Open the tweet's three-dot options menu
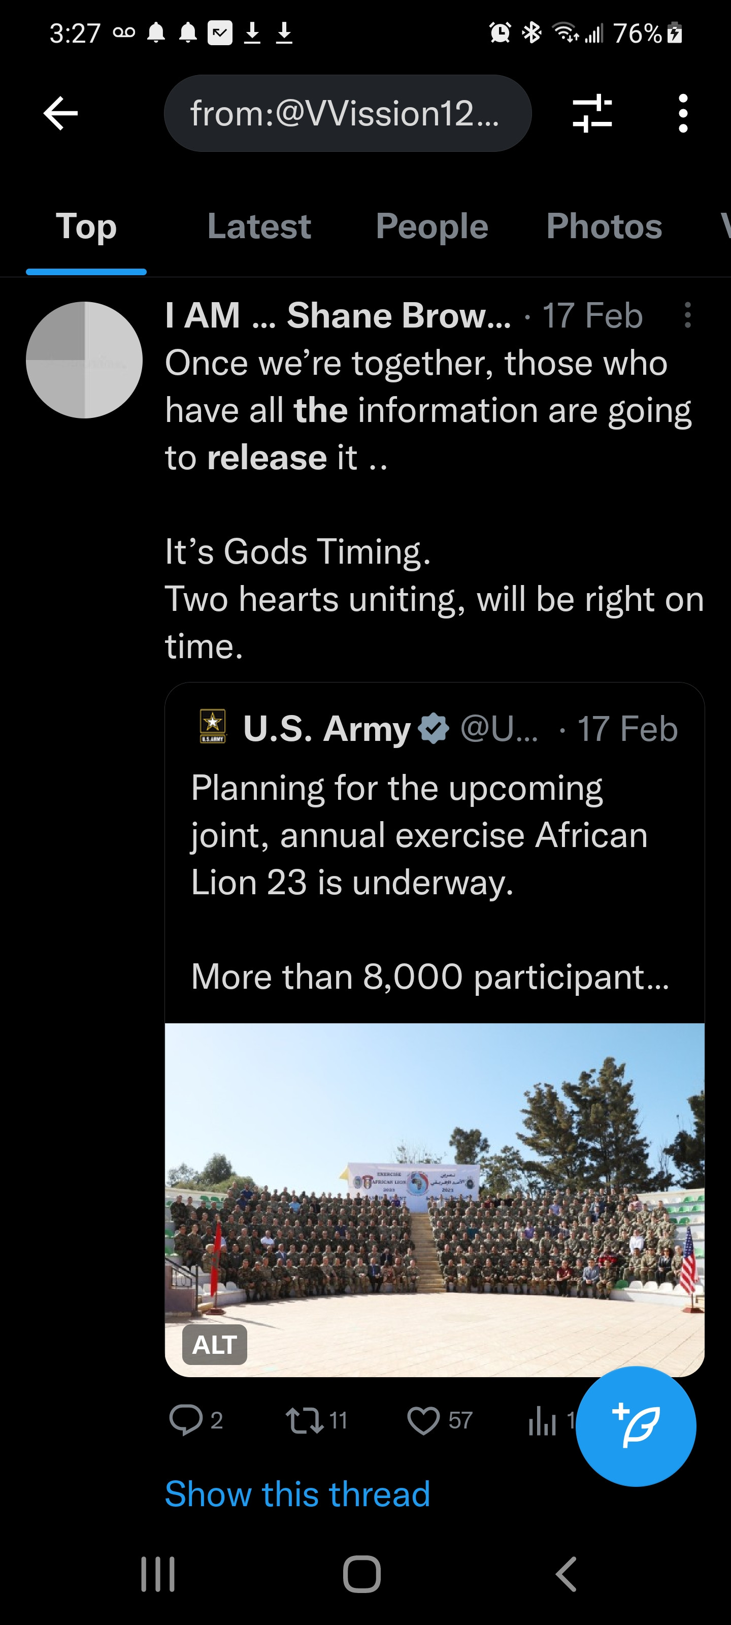Viewport: 731px width, 1625px height. (x=687, y=315)
